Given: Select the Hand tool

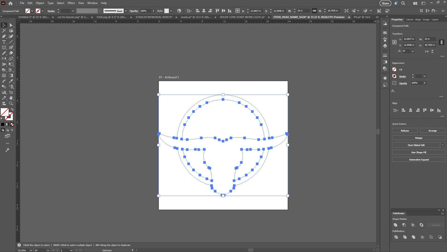Looking at the screenshot, I should pos(11,98).
